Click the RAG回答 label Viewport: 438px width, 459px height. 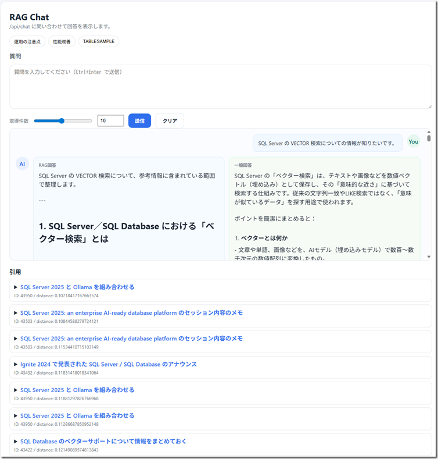[x=48, y=165]
